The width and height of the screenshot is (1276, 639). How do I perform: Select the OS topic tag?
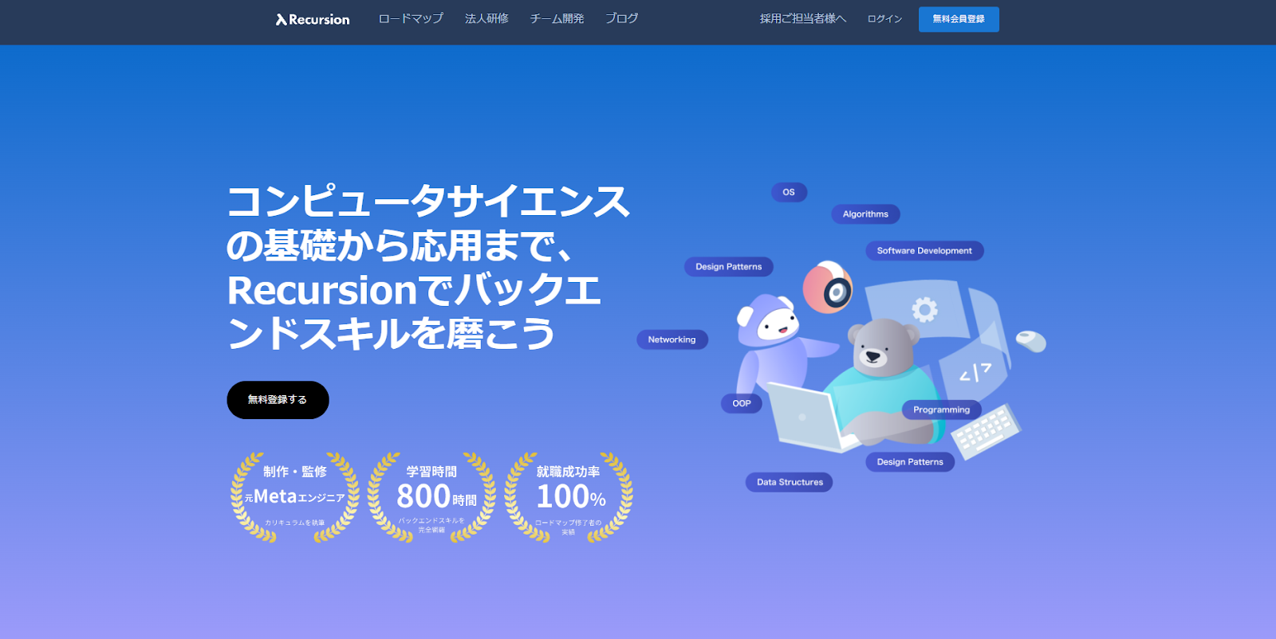pos(789,192)
